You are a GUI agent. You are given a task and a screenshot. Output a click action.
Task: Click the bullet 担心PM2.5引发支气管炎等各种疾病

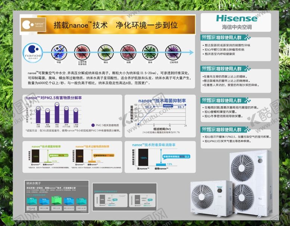tap(227, 141)
